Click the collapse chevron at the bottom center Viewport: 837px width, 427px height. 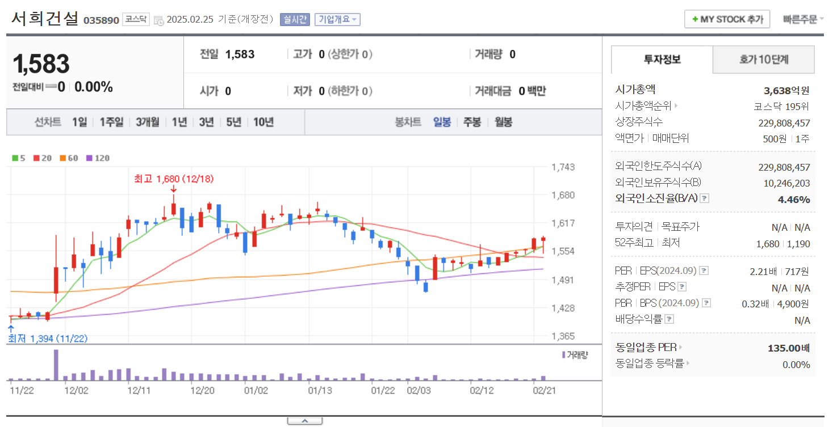305,421
